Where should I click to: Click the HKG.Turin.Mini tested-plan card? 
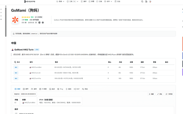(x=29, y=101)
